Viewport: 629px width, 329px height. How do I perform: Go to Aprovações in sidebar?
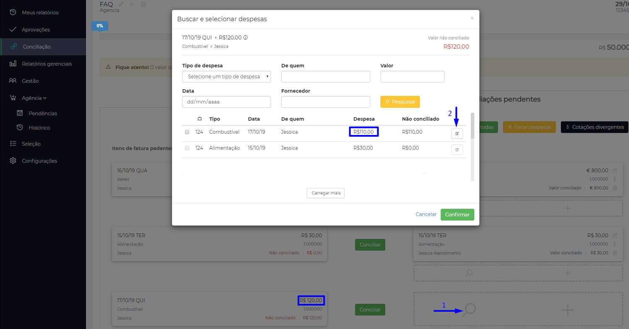pos(35,30)
